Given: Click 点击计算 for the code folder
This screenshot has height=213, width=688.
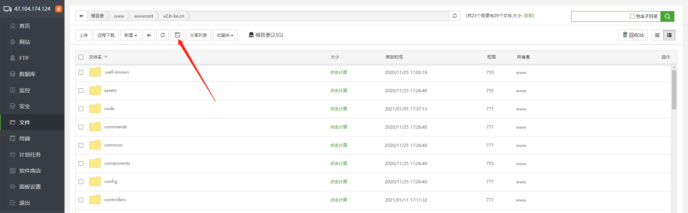Looking at the screenshot, I should click(x=339, y=109).
